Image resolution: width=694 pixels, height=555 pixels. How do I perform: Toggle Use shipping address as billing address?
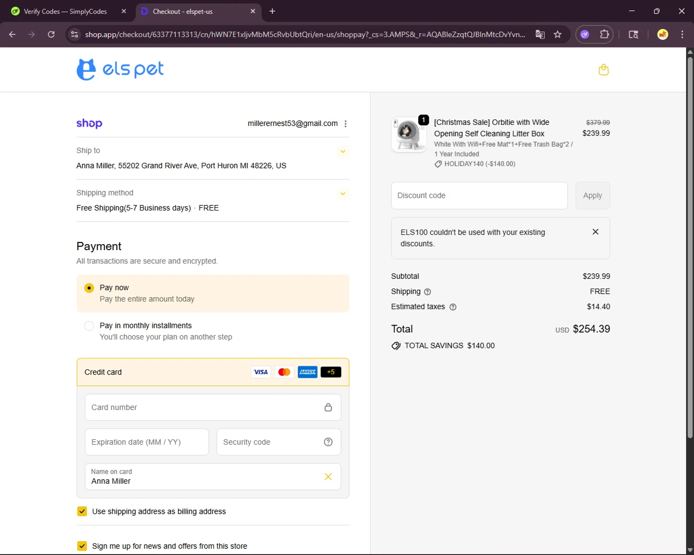coord(82,511)
